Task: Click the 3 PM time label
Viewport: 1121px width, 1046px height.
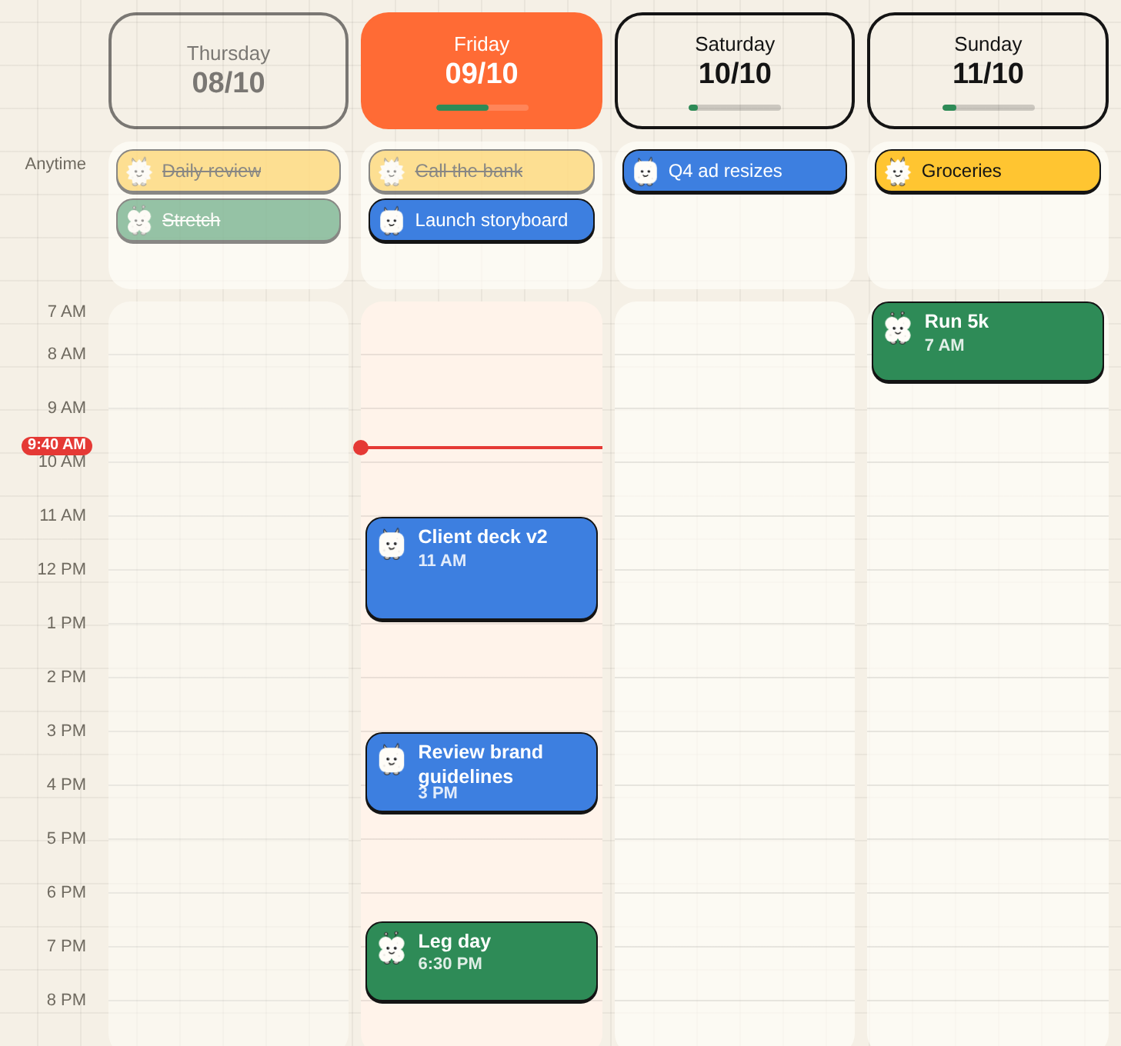Action: pos(66,731)
